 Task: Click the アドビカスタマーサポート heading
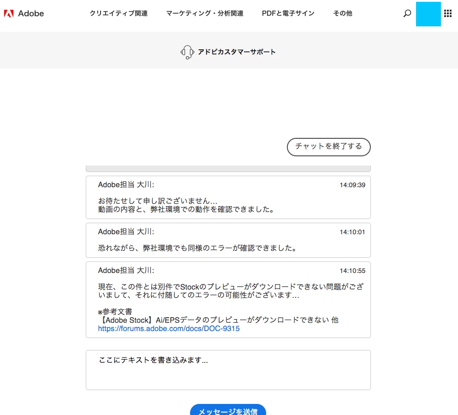(x=237, y=52)
